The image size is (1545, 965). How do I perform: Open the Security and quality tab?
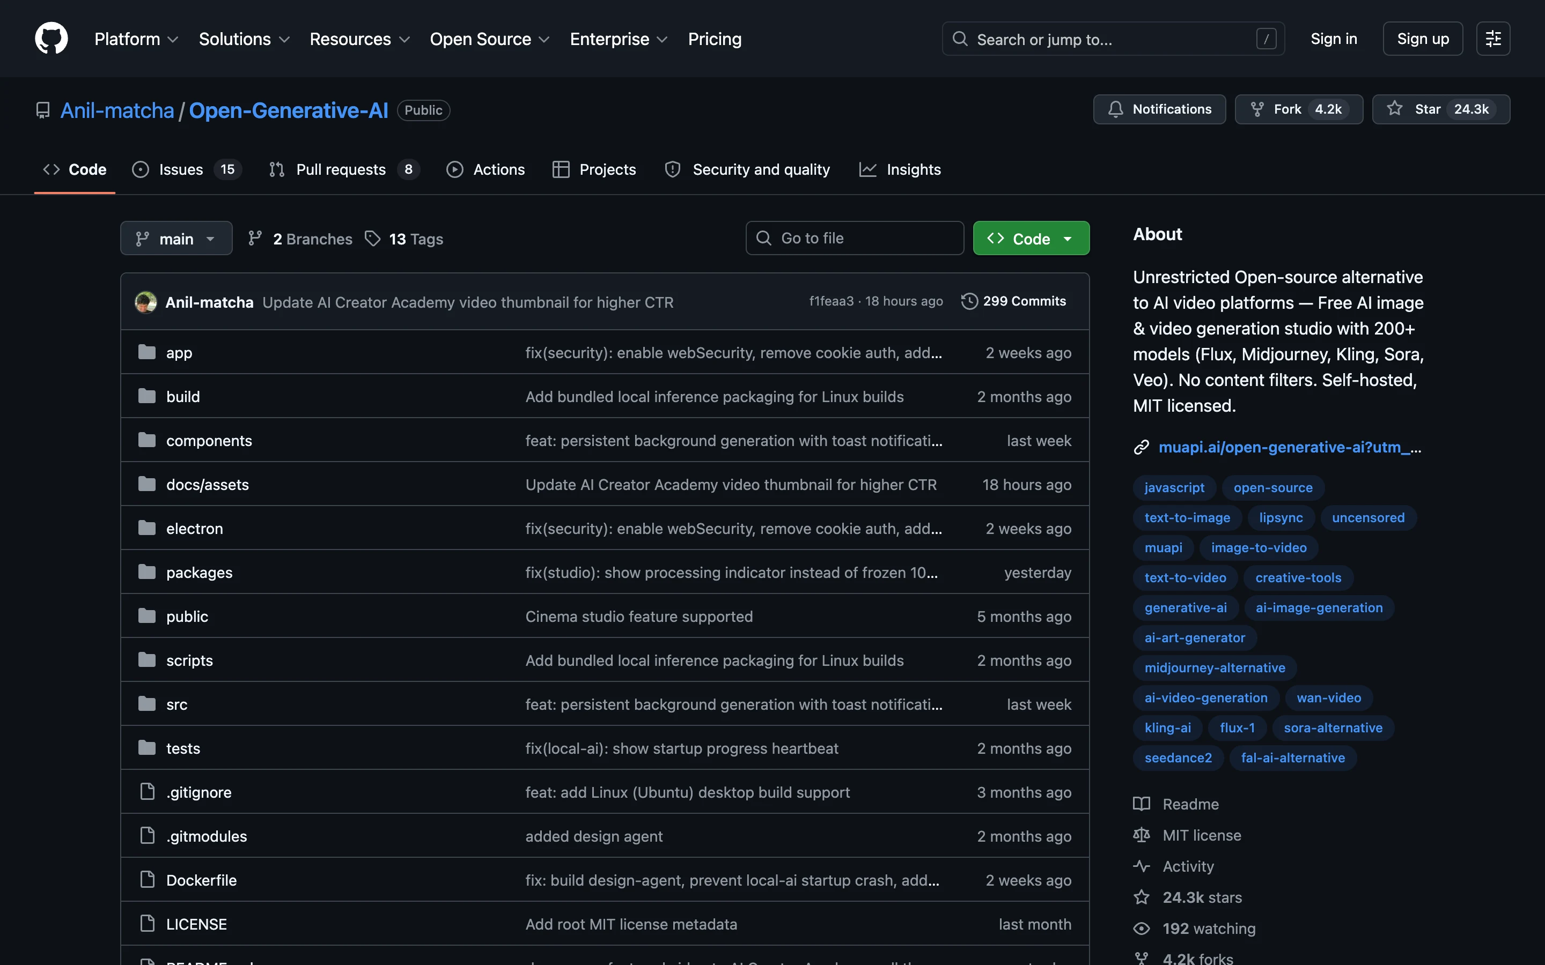[x=748, y=169]
